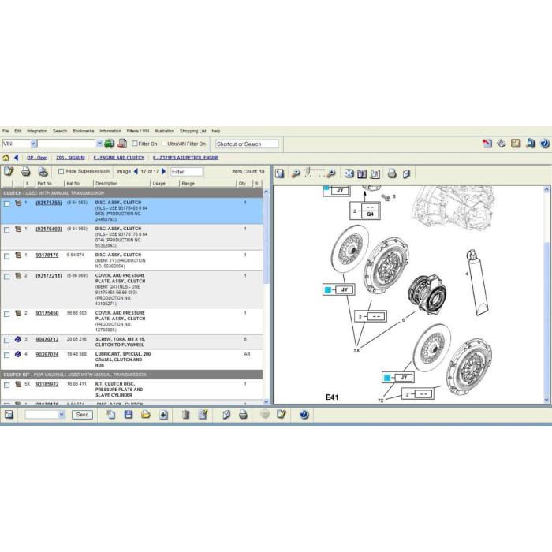This screenshot has width=552, height=552.
Task: Open help from top-right question mark icon
Action: tap(545, 144)
